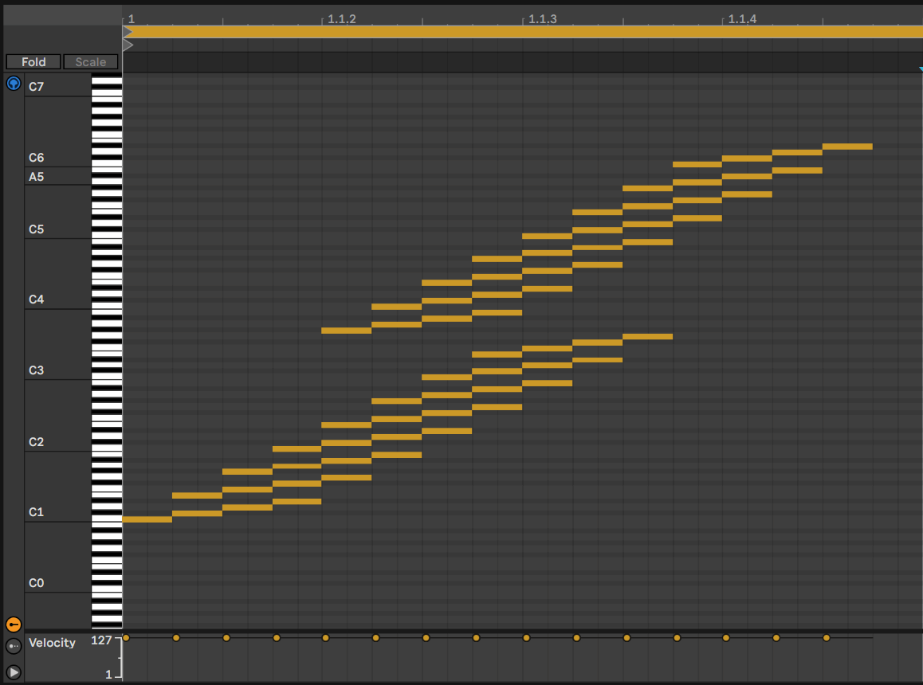Enable Fold to hide unused keys
This screenshot has height=685, width=923.
coord(33,62)
